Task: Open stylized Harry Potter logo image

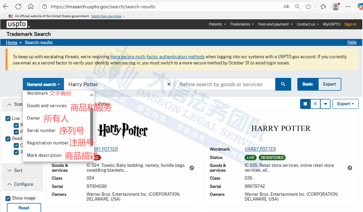Action: tap(123, 131)
